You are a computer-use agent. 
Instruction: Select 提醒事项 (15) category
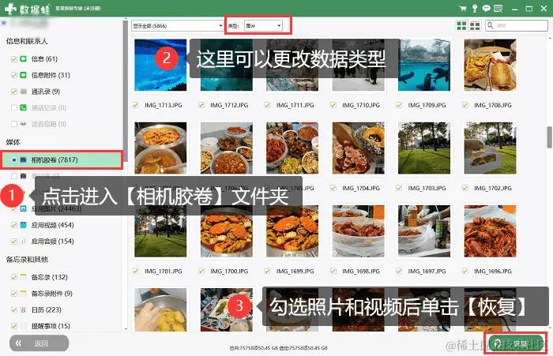click(51, 326)
